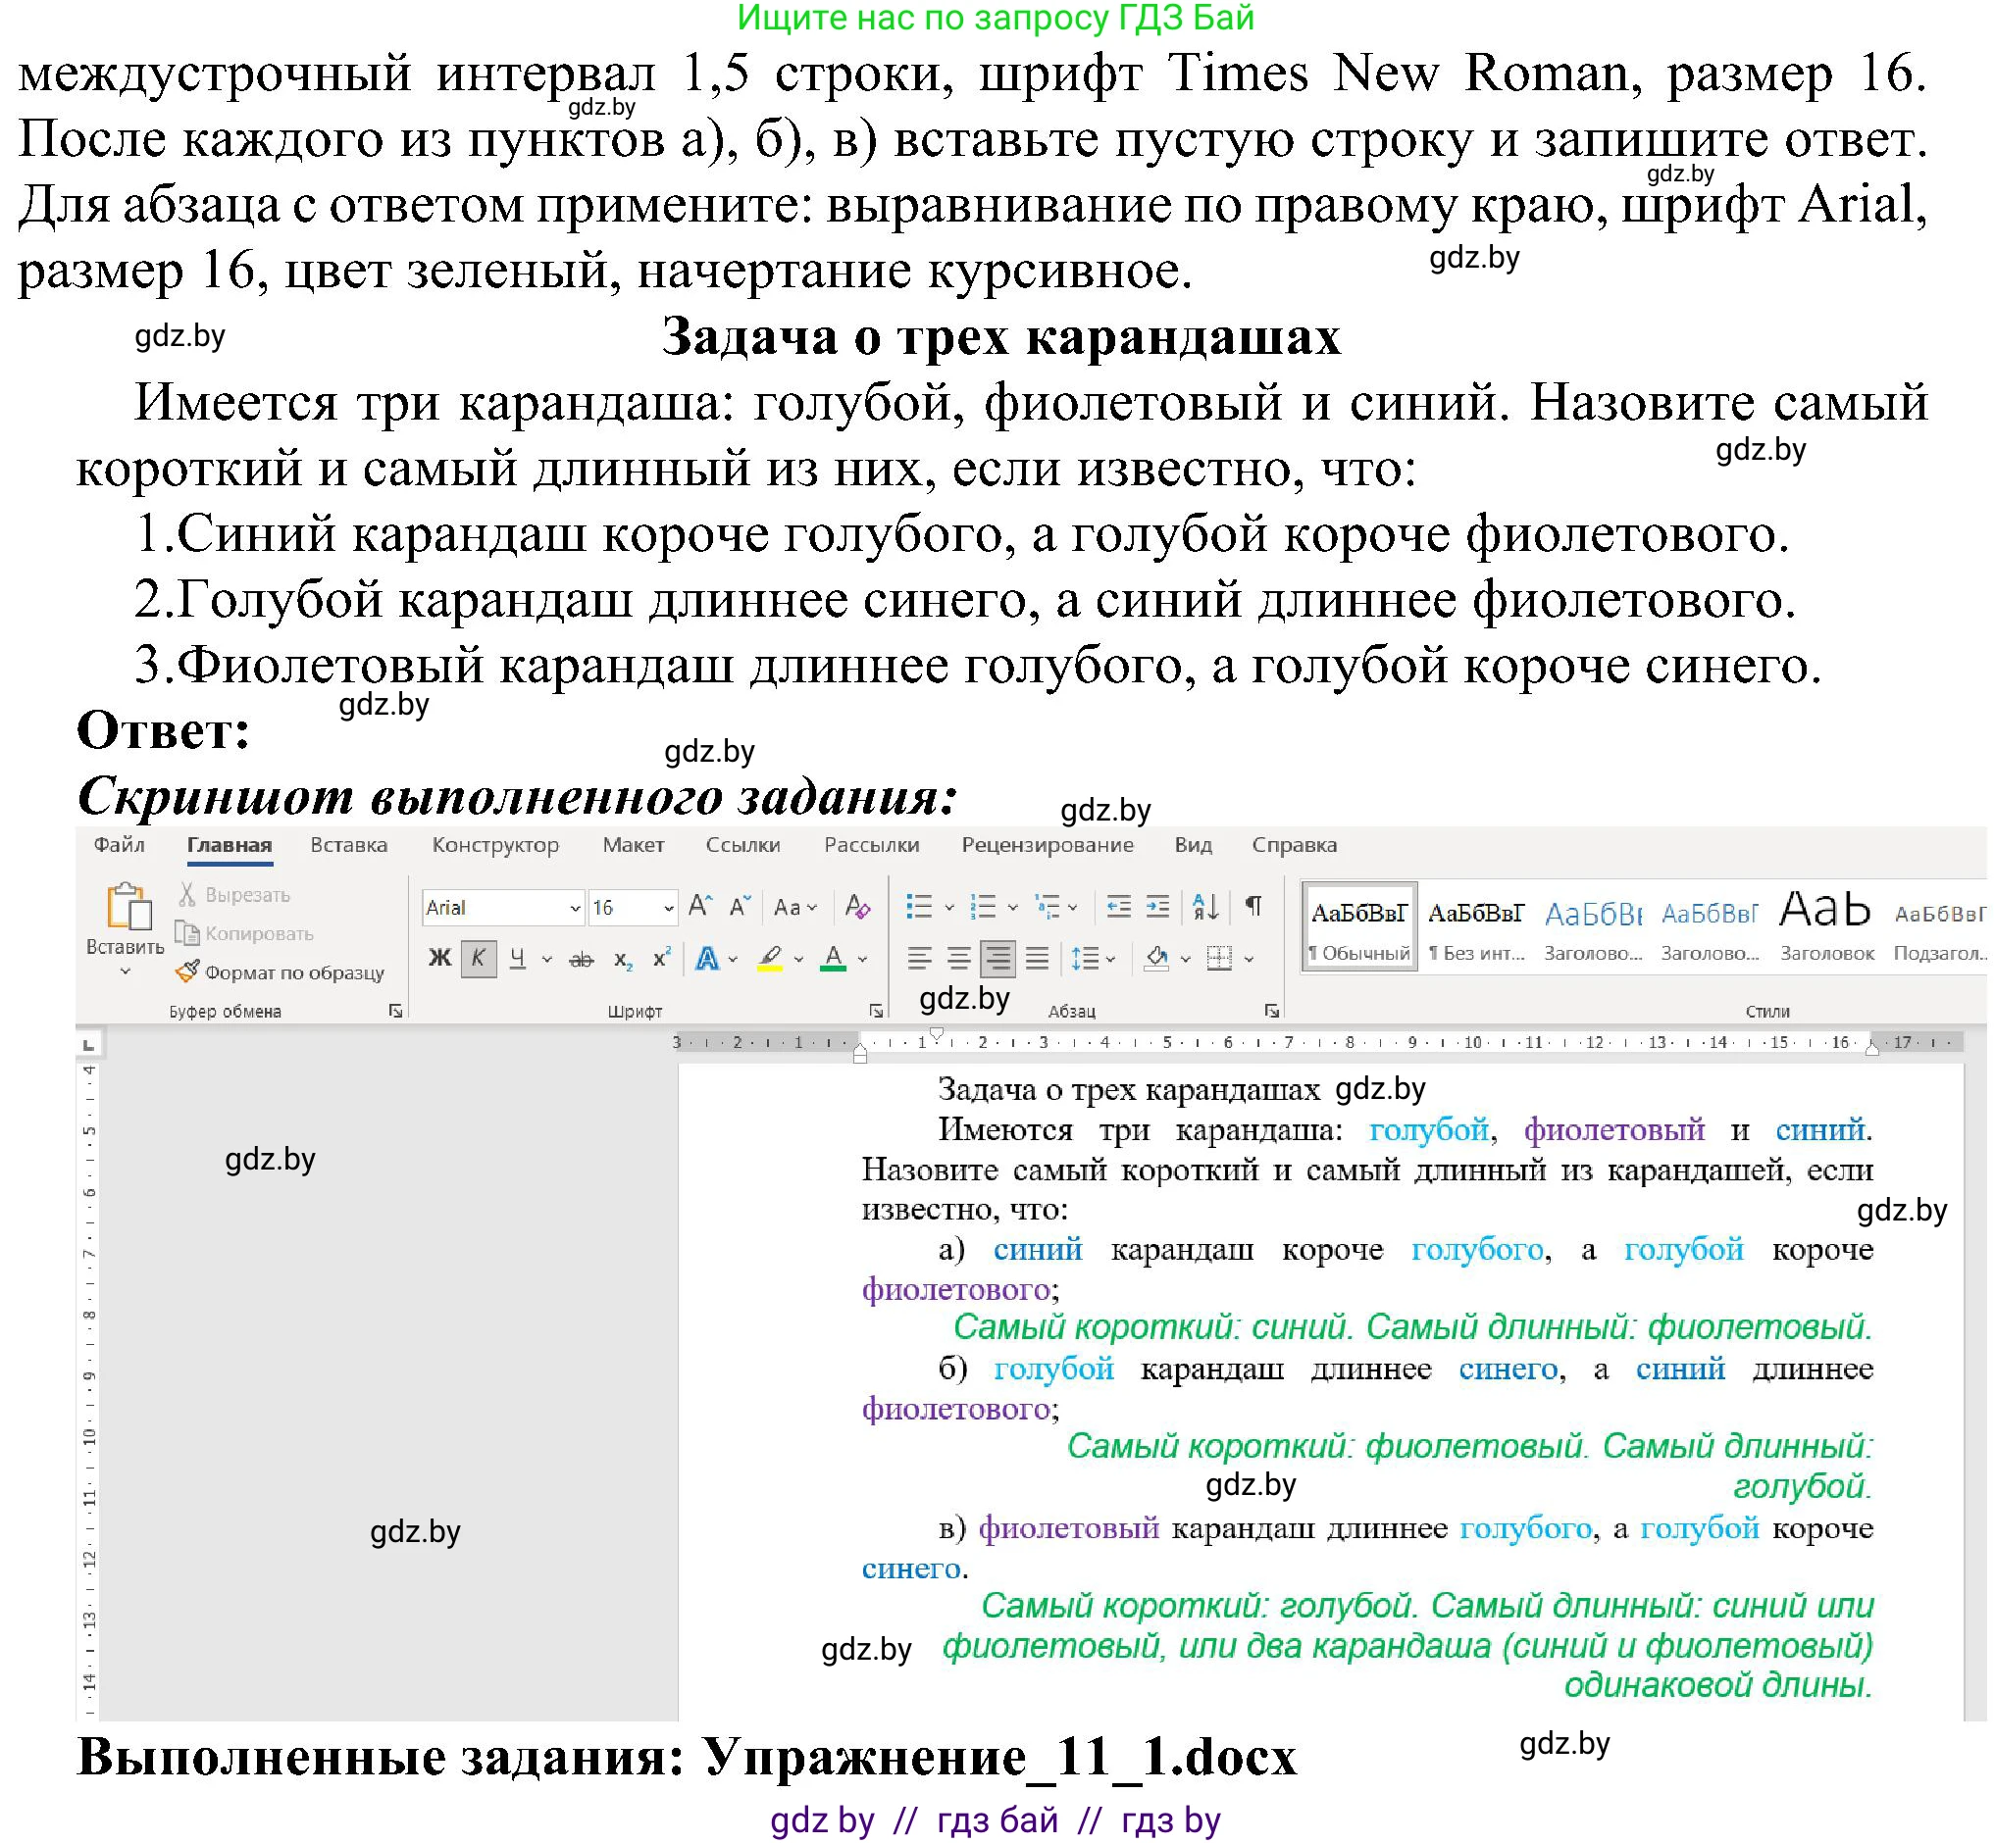
Task: Expand the underline style dropdown arrow
Action: [547, 960]
